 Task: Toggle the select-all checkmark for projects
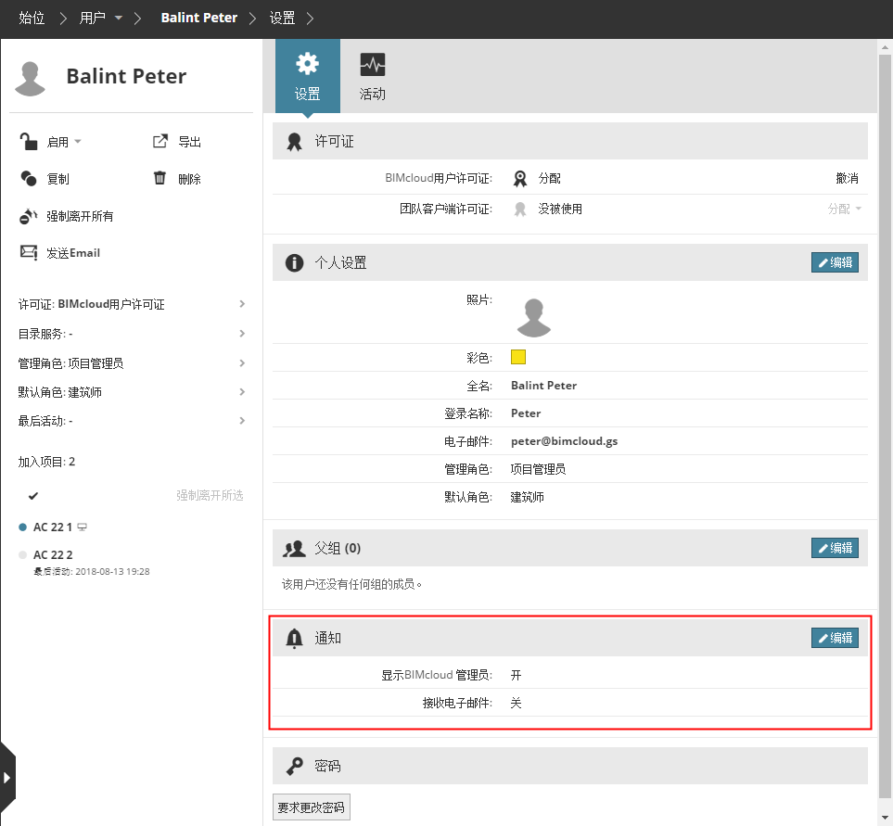[33, 496]
